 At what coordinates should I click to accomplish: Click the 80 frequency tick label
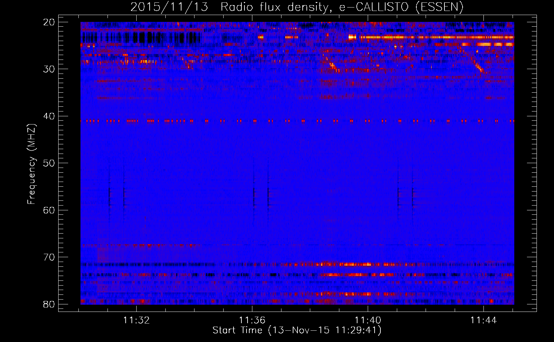49,304
